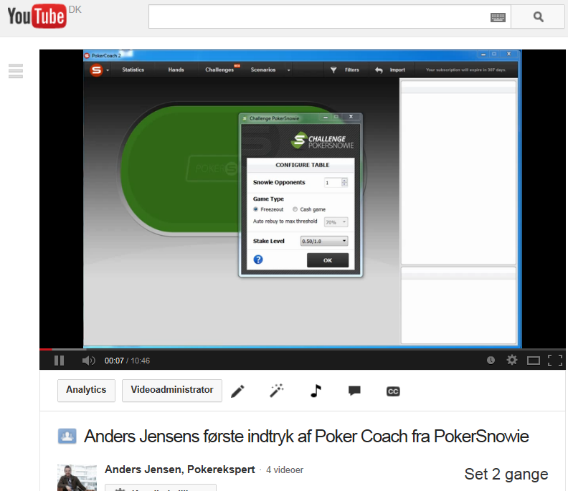
Task: Enter fullscreen mode
Action: [x=555, y=361]
